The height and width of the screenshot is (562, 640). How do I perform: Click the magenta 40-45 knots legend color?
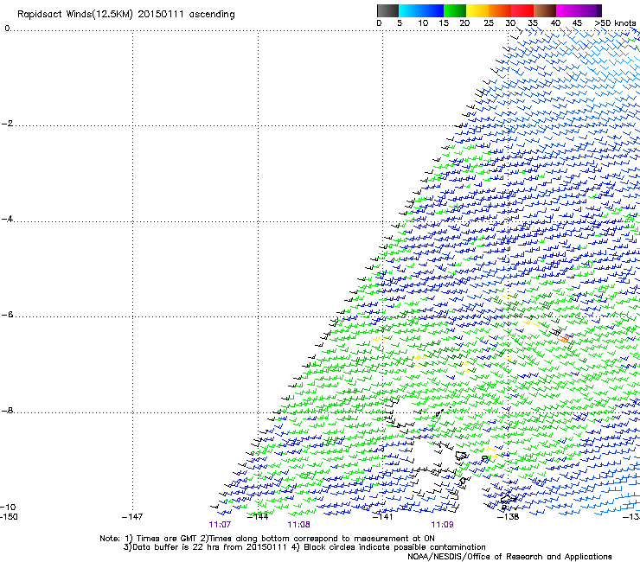click(567, 10)
